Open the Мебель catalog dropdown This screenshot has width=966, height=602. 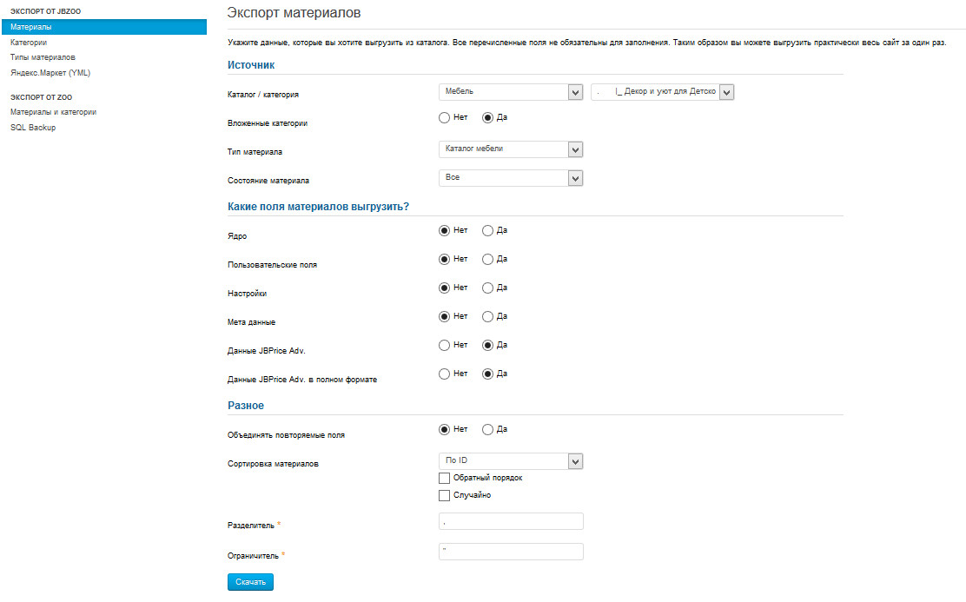click(x=511, y=92)
